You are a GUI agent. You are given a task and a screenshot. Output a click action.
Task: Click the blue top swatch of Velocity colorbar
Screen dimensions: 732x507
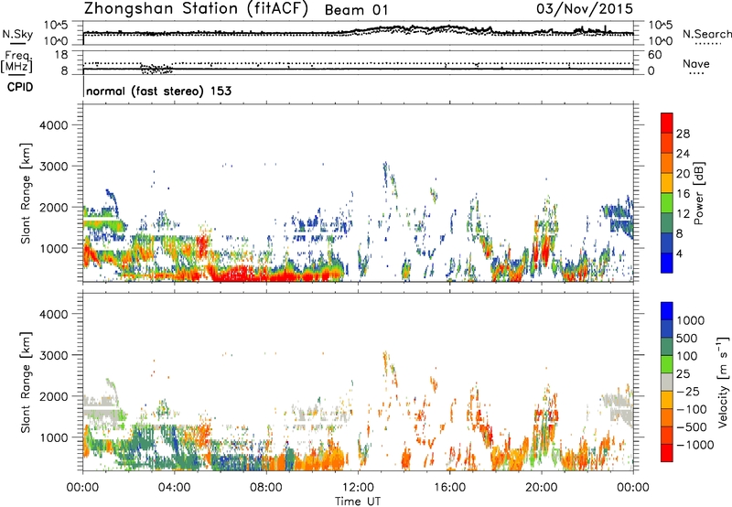(x=667, y=311)
